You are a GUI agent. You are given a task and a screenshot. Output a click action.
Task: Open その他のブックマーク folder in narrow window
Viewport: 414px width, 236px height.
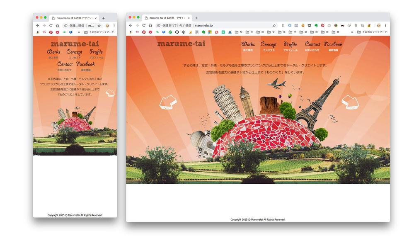point(99,32)
